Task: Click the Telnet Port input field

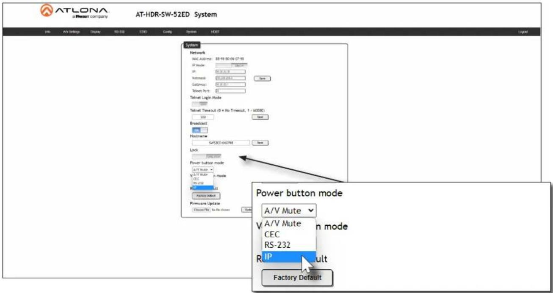Action: [x=231, y=91]
